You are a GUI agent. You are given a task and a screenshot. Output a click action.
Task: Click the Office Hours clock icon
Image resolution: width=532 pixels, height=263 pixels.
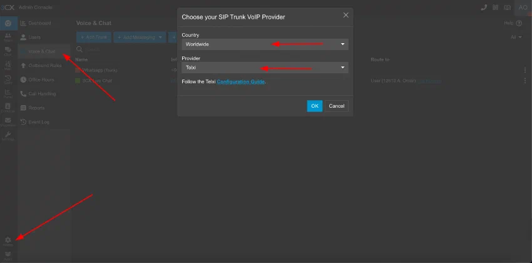(x=23, y=80)
